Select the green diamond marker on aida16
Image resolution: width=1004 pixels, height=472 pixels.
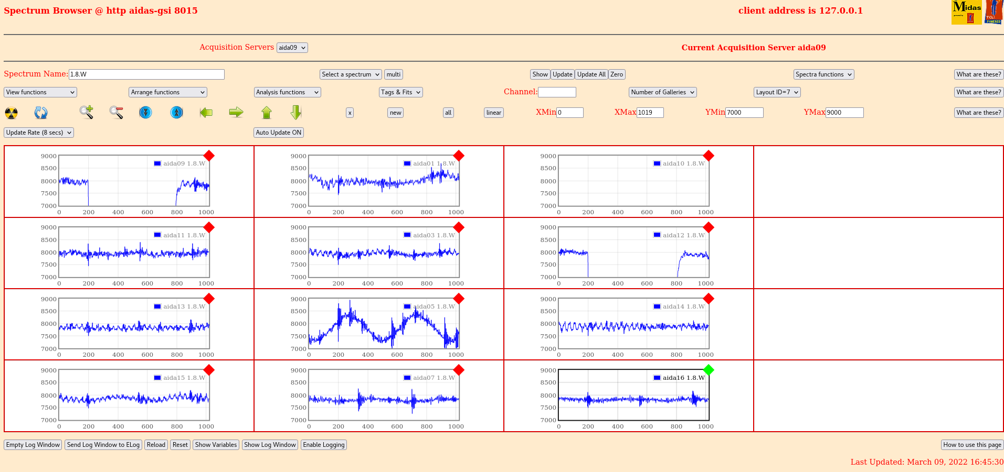point(709,370)
